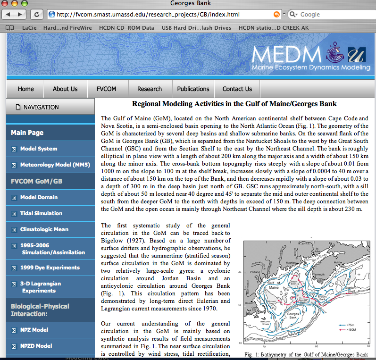Open the 1995-2006 Simulation/Assimilation link
The width and height of the screenshot is (376, 360).
pyautogui.click(x=52, y=249)
